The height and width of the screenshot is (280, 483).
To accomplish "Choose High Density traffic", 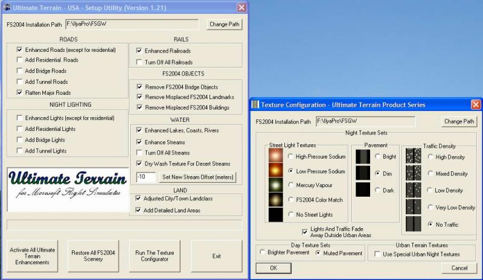I will pyautogui.click(x=430, y=157).
